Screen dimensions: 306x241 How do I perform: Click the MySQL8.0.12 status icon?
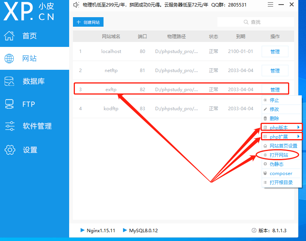click(x=125, y=230)
